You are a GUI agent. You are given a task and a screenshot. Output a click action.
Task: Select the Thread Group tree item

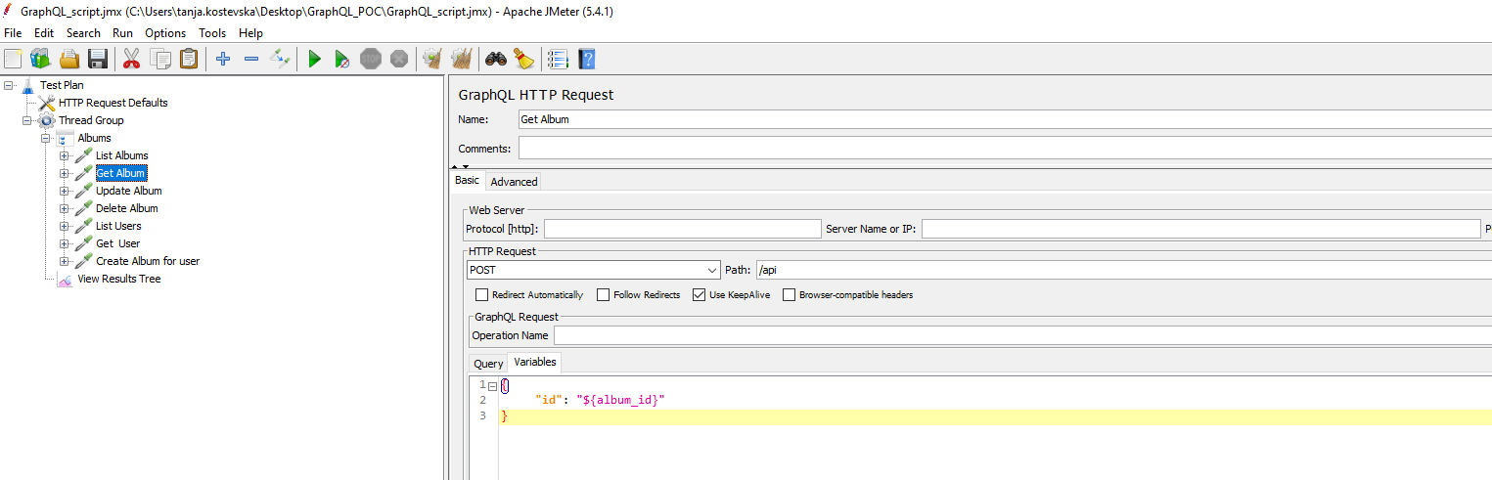point(91,120)
